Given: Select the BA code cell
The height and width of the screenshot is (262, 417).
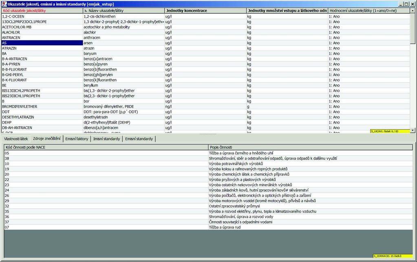Looking at the screenshot, I should point(42,53).
